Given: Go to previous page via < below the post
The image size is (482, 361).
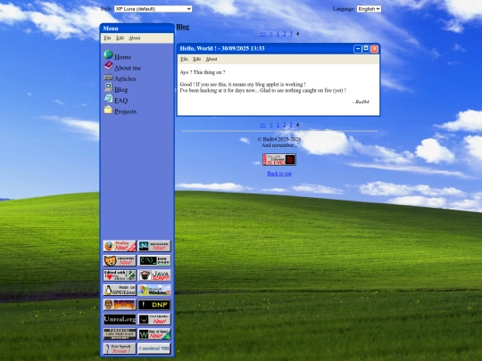Looking at the screenshot, I should 270,125.
